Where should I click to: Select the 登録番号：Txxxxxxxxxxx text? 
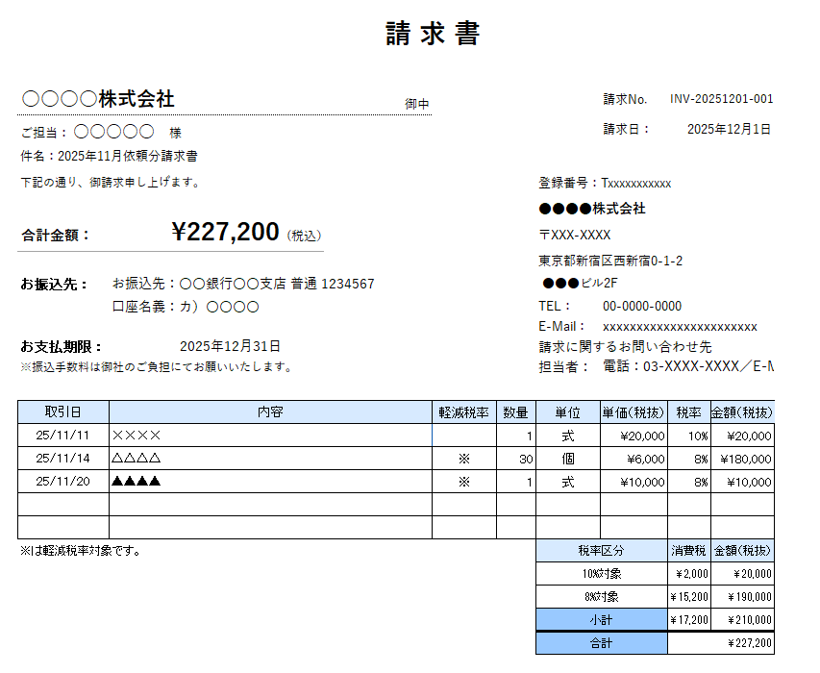(x=605, y=183)
